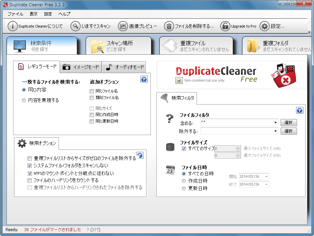The width and height of the screenshot is (314, 236).
Task: Click the ? (377) status bar entry
Action: pyautogui.click(x=94, y=229)
